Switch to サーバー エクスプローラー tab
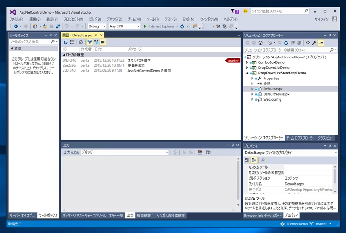 [x=22, y=215]
